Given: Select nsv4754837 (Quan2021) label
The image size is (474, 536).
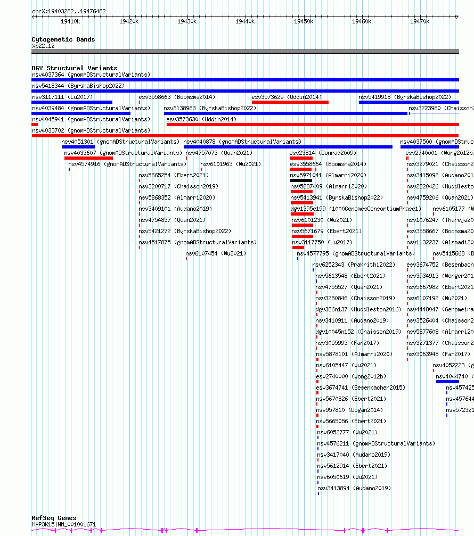Looking at the screenshot, I should click(172, 220).
